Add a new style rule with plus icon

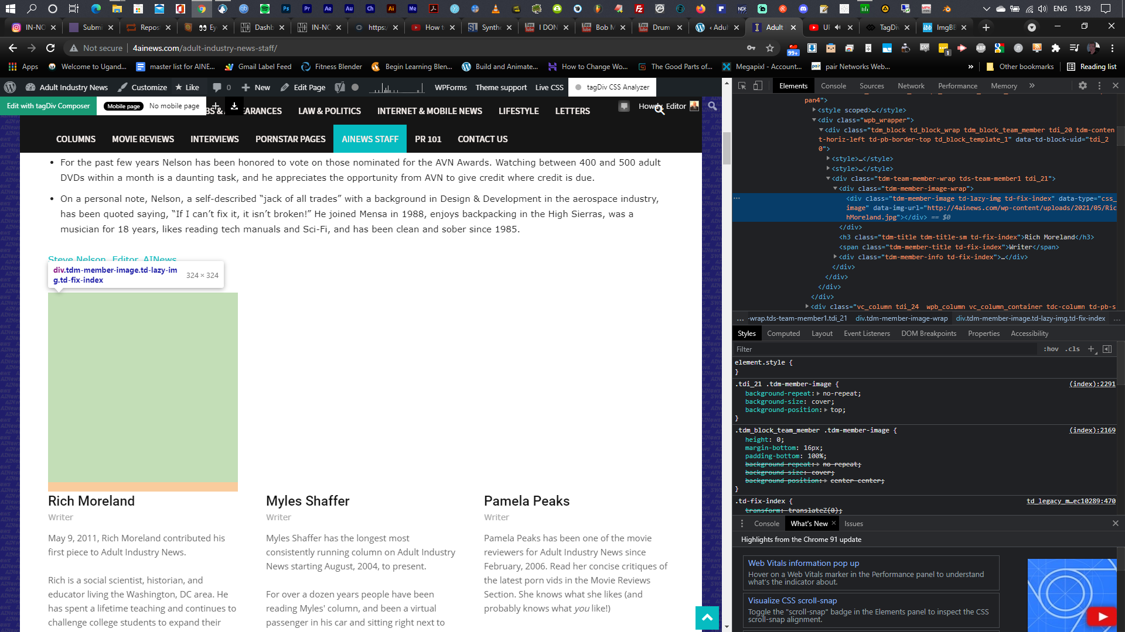(x=1091, y=349)
